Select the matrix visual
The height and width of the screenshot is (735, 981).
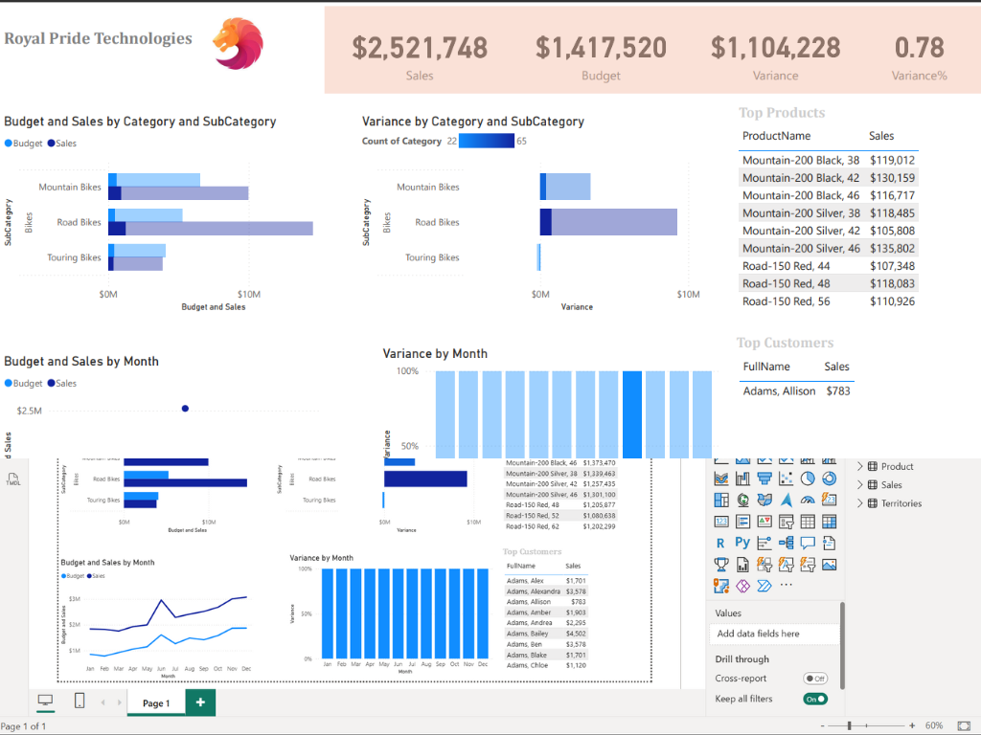[x=829, y=522]
